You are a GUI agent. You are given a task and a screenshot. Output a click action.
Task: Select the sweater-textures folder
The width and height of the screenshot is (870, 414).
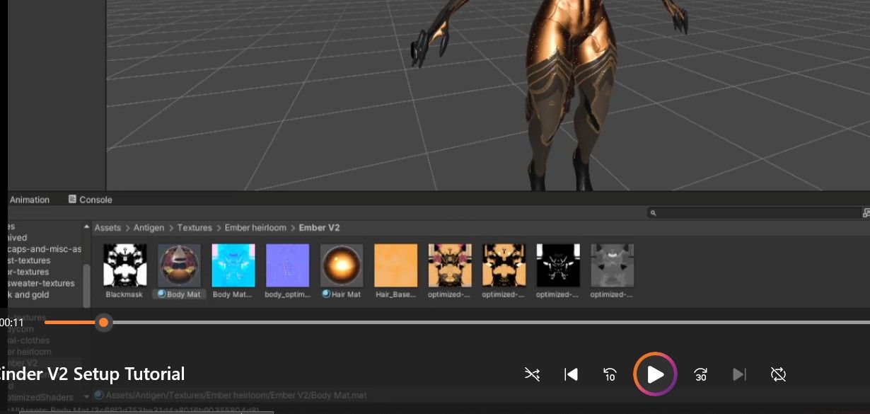[x=41, y=283]
